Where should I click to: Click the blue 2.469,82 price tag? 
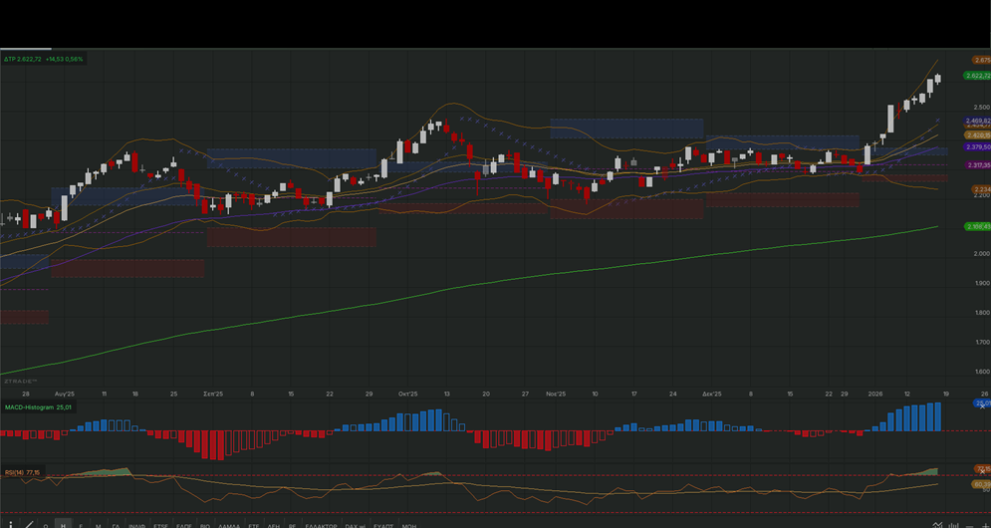(978, 121)
